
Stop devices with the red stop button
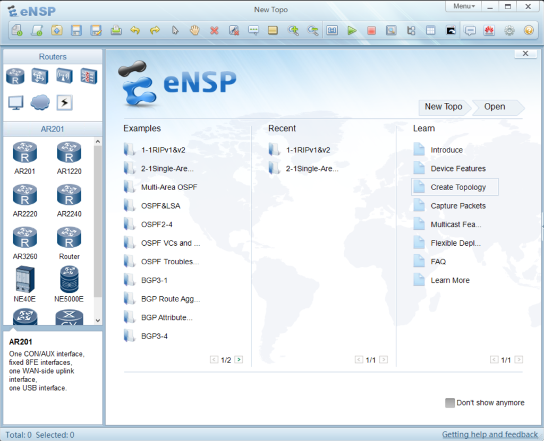[x=371, y=30]
